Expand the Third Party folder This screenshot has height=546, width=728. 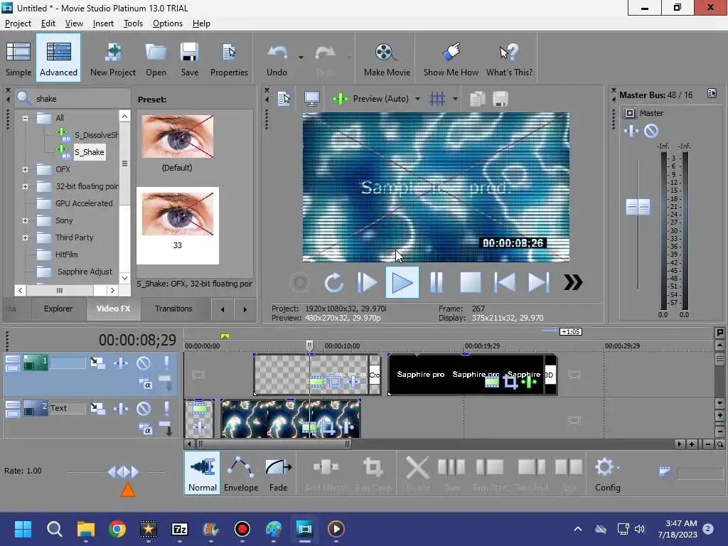point(25,237)
